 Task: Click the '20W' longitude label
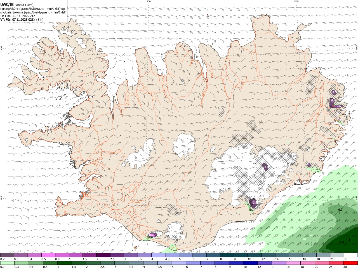click(x=149, y=1)
